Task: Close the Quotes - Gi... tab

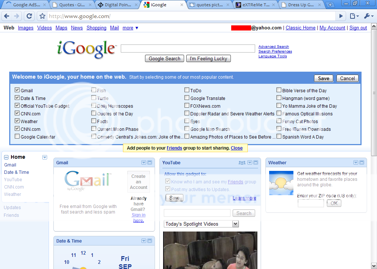Action: point(90,5)
